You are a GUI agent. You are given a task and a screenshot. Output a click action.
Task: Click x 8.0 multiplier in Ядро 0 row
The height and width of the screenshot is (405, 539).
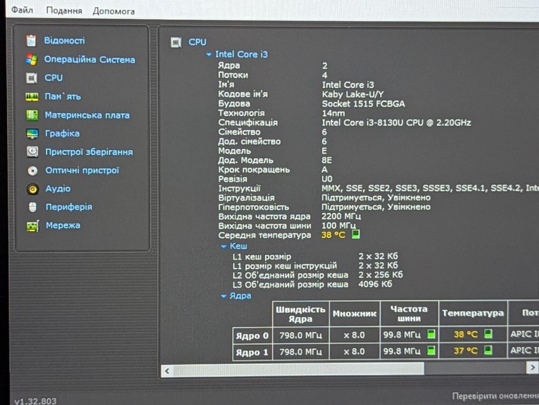coord(355,335)
